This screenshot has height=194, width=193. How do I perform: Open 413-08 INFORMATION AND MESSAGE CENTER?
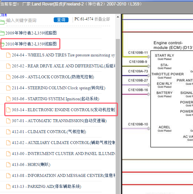pyautogui.click(x=64, y=175)
